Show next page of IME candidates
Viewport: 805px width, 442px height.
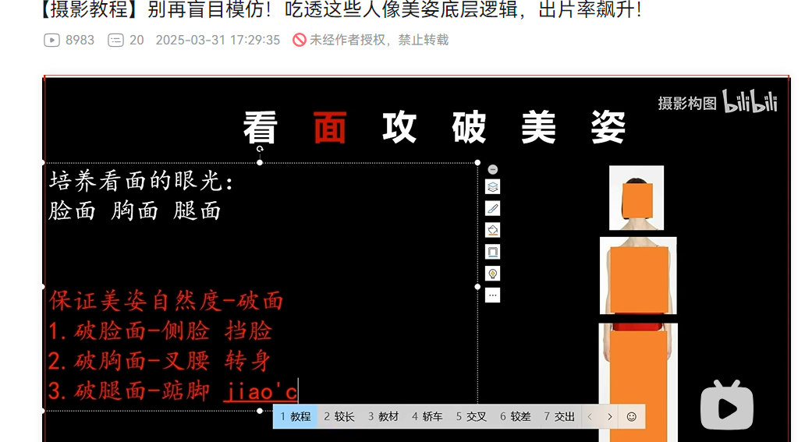point(610,417)
